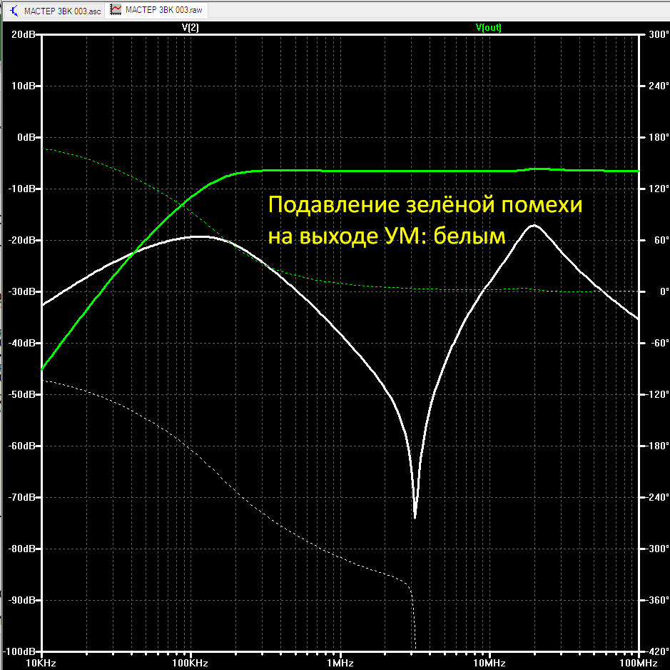Click the V(2) trace label
Screen dimensions: 670x670
coord(190,27)
